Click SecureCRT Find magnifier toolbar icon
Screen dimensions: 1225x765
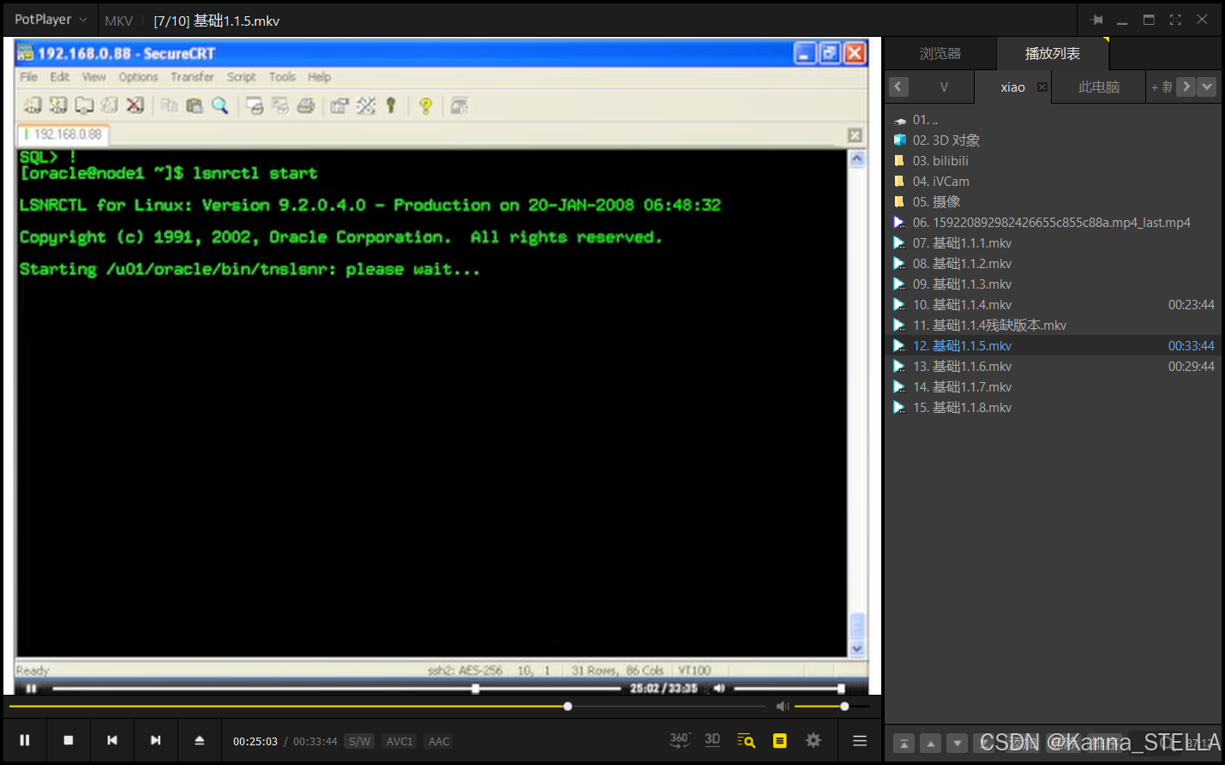219,105
